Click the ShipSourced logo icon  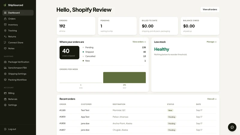pyautogui.click(x=5, y=5)
